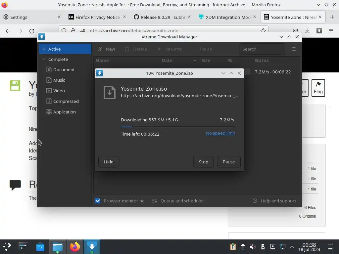Viewport: 339px width, 254px height.
Task: Click the No speed limit link
Action: 220,133
